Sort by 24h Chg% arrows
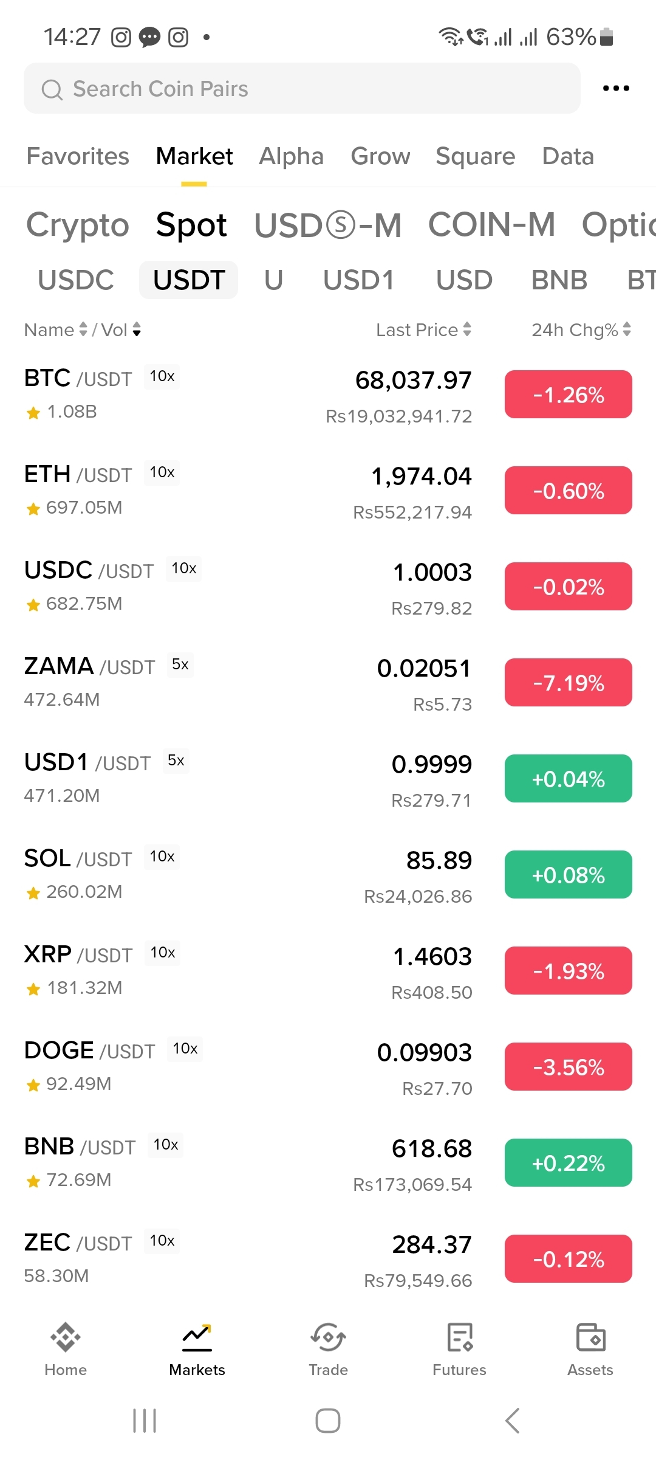This screenshot has height=1459, width=656. tap(627, 329)
